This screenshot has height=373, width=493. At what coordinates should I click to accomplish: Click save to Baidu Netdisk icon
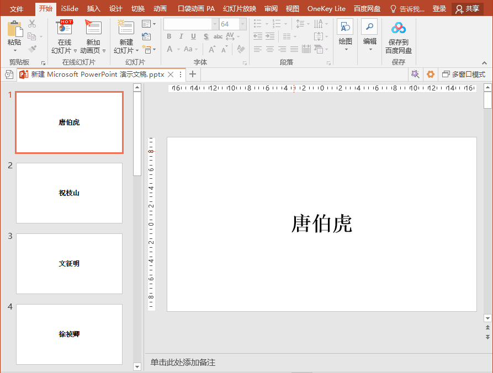pos(398,29)
